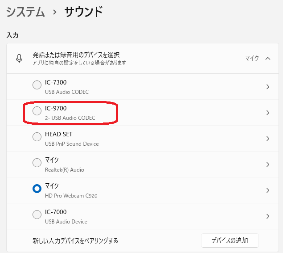This screenshot has width=283, height=253.
Task: Click the 新しい入力デバイスをペアリングする row text
Action: 75,240
